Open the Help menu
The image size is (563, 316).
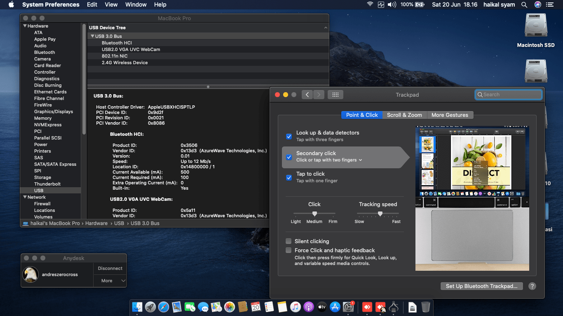160,5
